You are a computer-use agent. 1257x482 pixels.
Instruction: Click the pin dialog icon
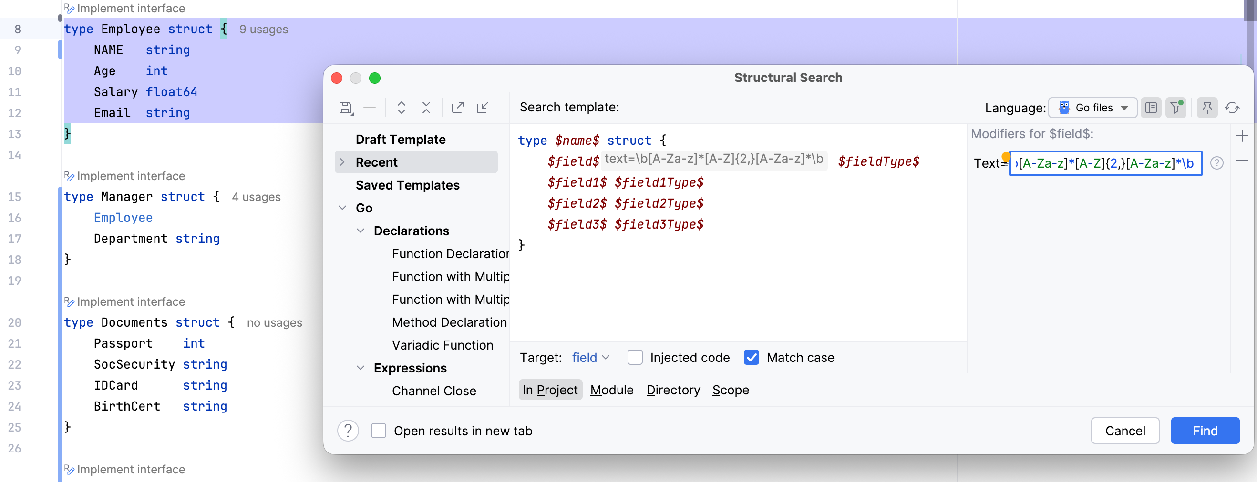pyautogui.click(x=1207, y=108)
